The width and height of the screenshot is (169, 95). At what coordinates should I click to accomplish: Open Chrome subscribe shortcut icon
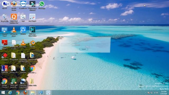tap(32, 68)
